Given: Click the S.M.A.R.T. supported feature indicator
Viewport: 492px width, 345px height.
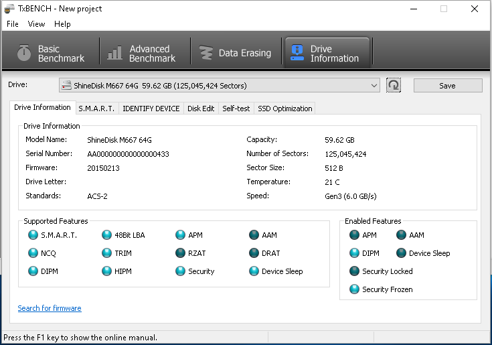Looking at the screenshot, I should (33, 235).
